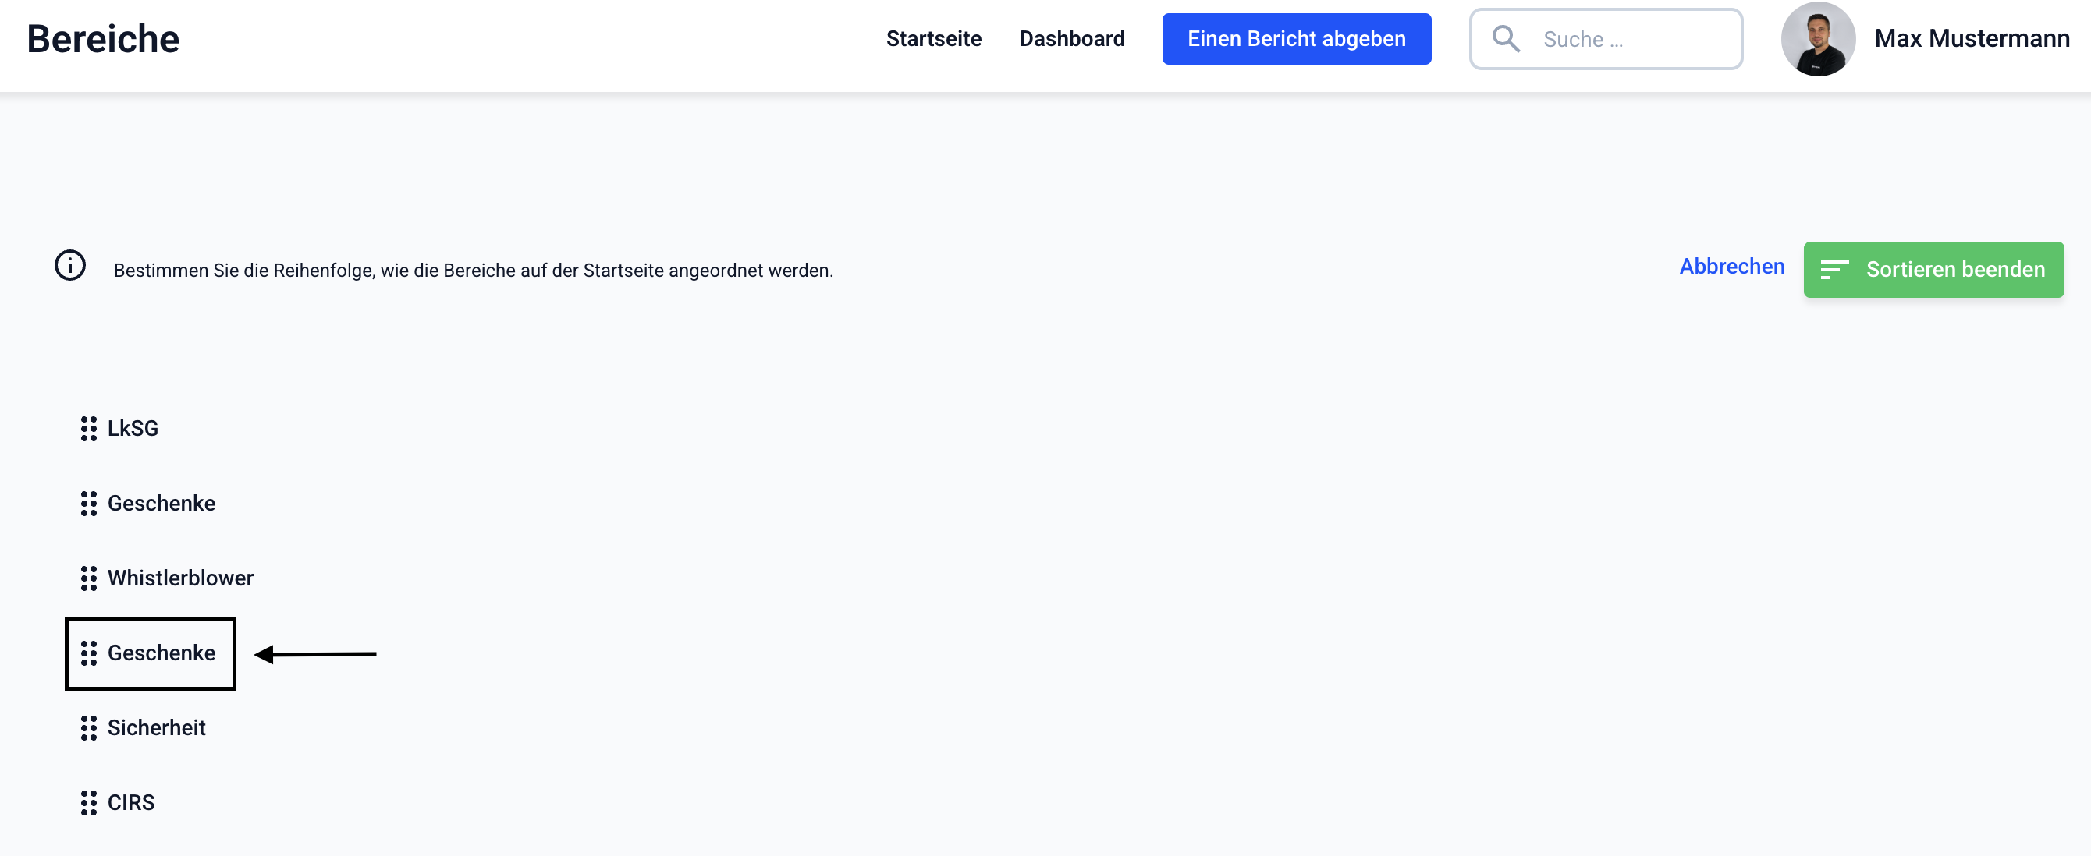Go to Startseite in the navigation
The width and height of the screenshot is (2091, 856).
click(933, 39)
